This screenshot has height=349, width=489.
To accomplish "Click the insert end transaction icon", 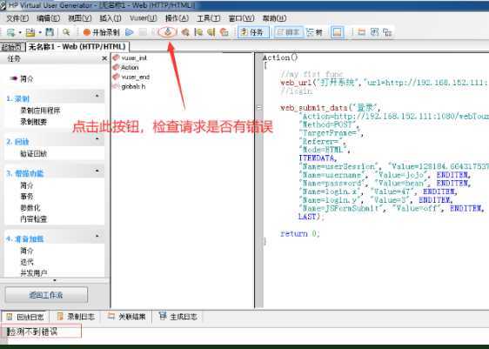I will pyautogui.click(x=211, y=32).
